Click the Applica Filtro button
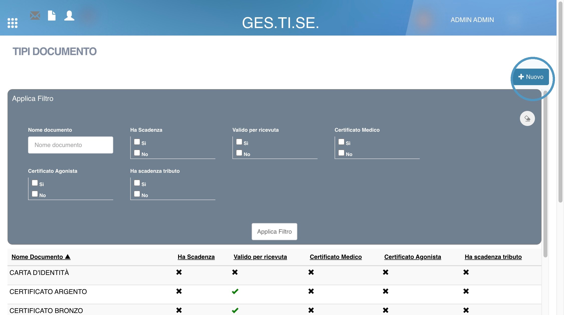This screenshot has width=564, height=315. (274, 232)
